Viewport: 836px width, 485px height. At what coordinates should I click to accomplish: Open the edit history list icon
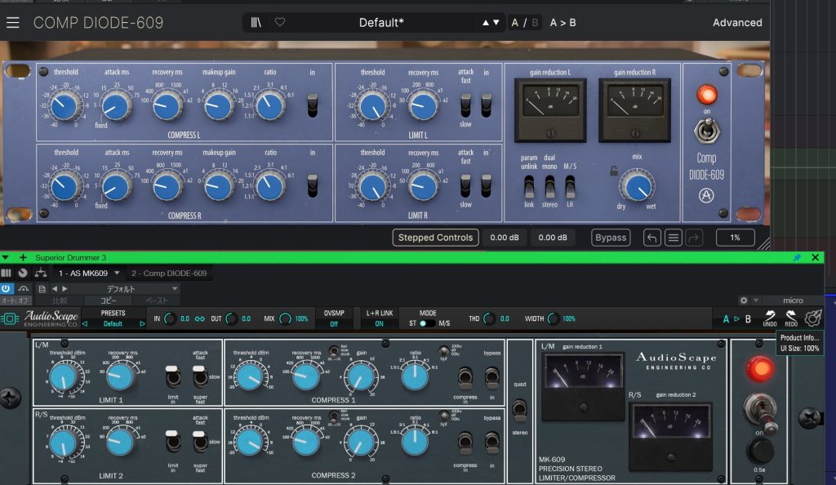[x=673, y=238]
